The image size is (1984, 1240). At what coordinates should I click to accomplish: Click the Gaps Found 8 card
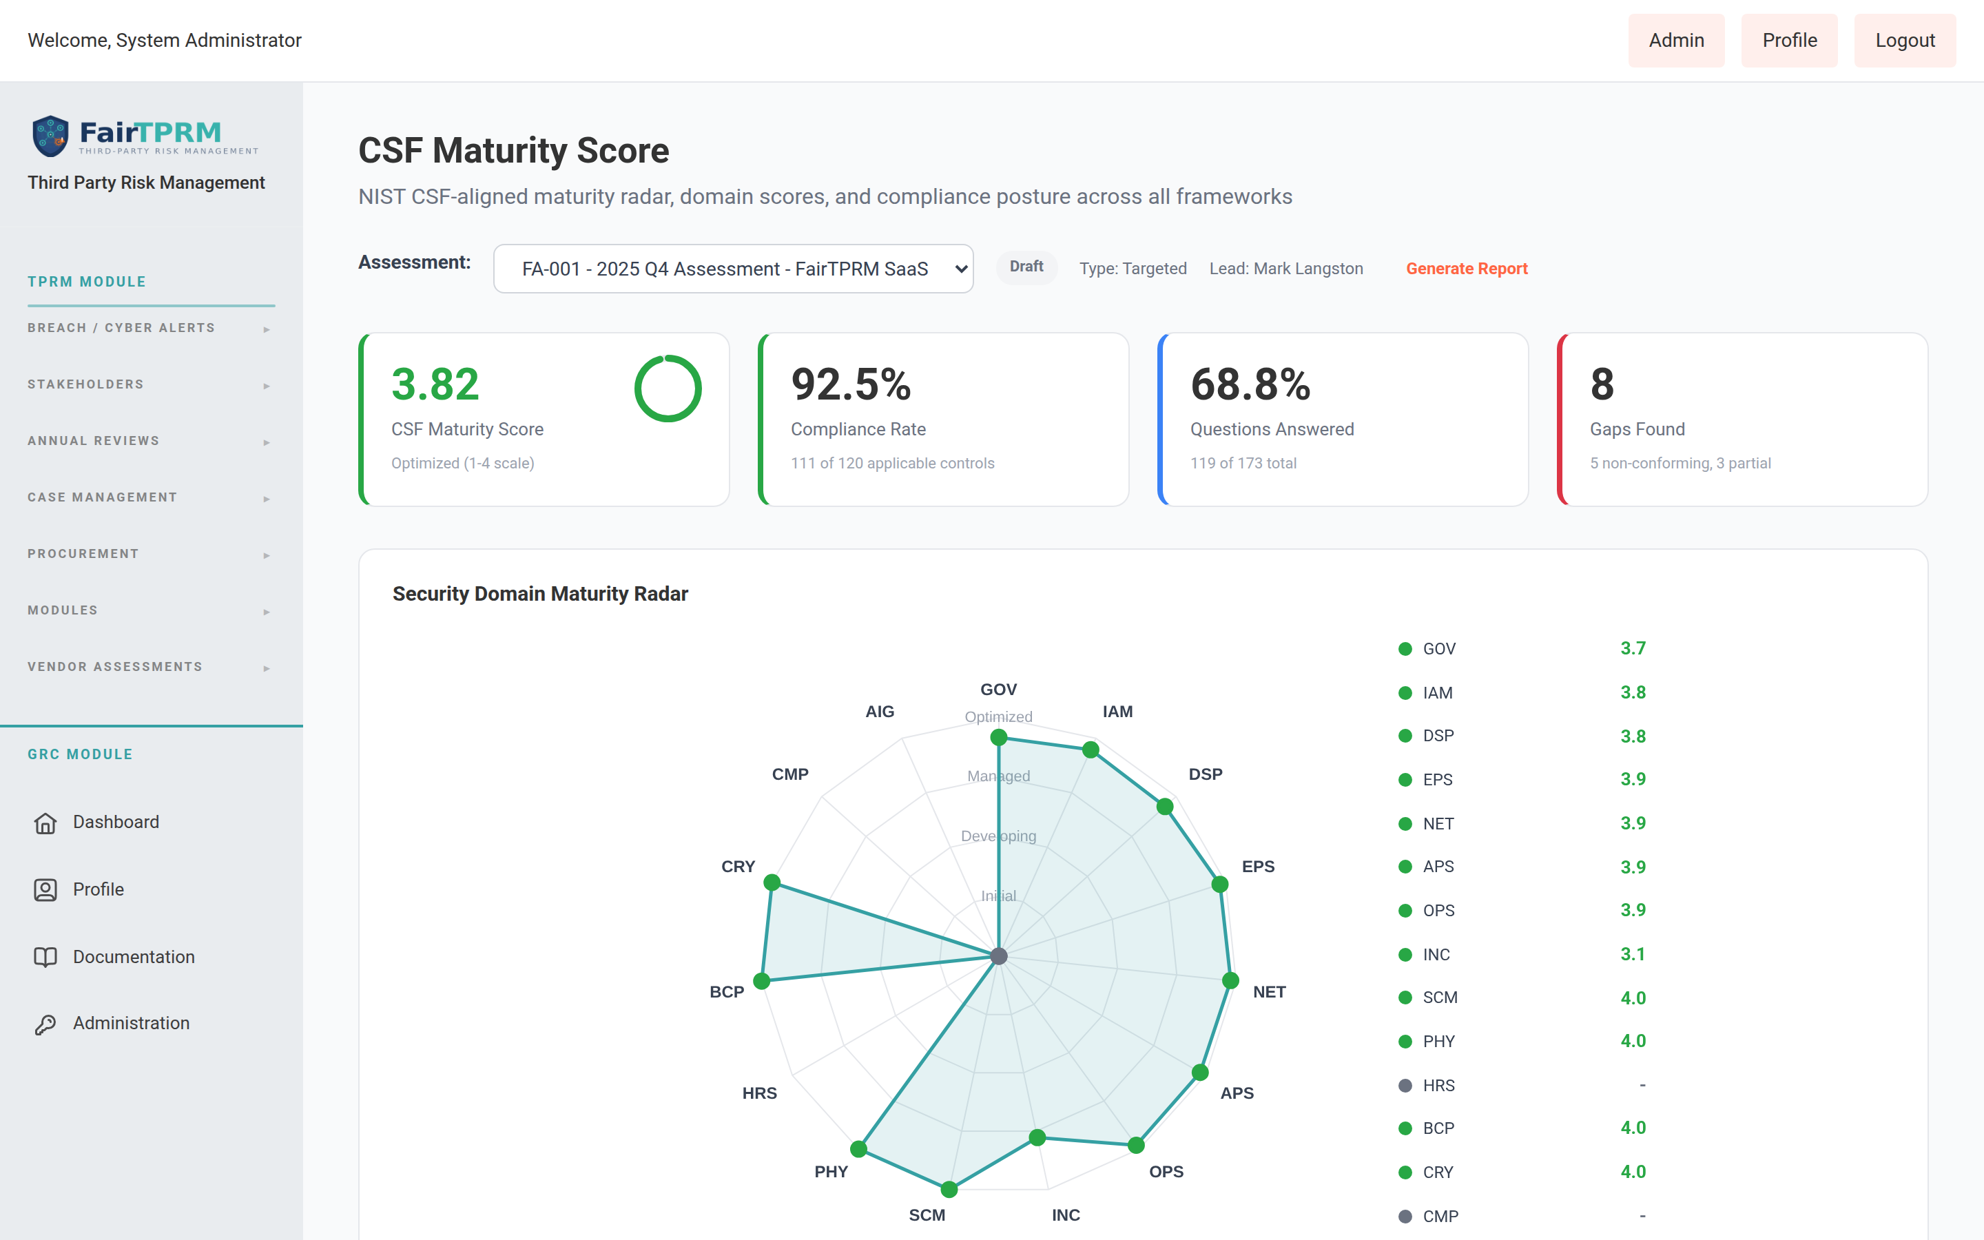(x=1742, y=420)
